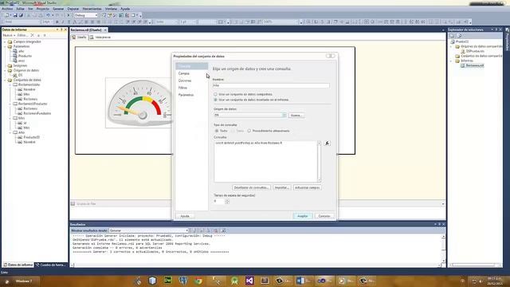This screenshot has width=510, height=287.
Task: Click the Undo icon in toolbar
Action: (x=48, y=15)
